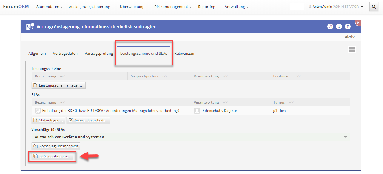Open the Anton Admin user dropdown
383x174 pixels.
(x=336, y=7)
